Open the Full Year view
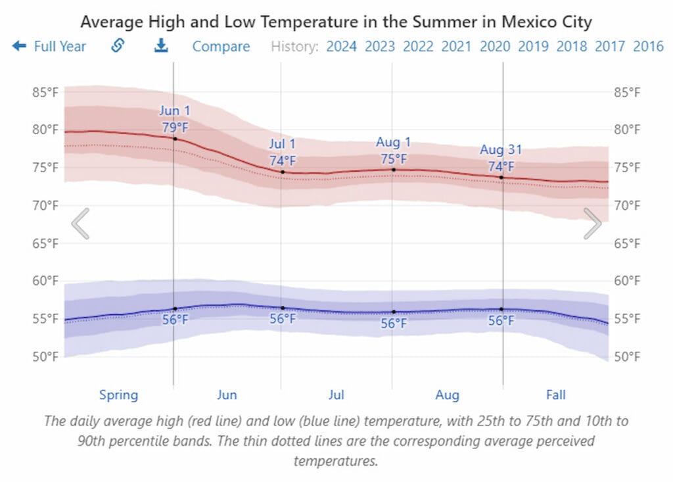Viewport: 673px width, 482px height. 60,47
